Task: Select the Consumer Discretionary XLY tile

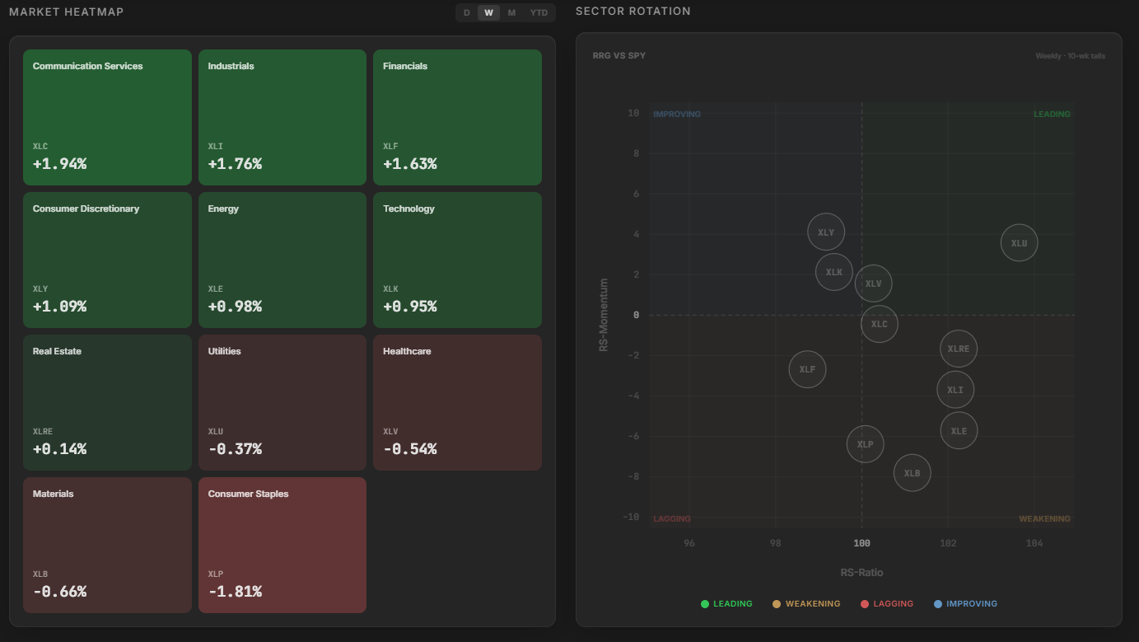Action: pyautogui.click(x=107, y=260)
